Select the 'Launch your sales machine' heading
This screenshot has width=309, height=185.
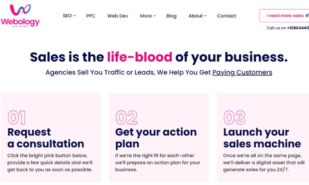point(262,138)
